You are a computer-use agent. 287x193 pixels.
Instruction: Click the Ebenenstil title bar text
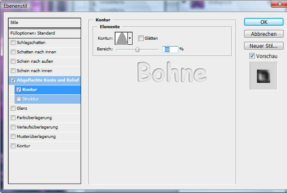[x=15, y=6]
